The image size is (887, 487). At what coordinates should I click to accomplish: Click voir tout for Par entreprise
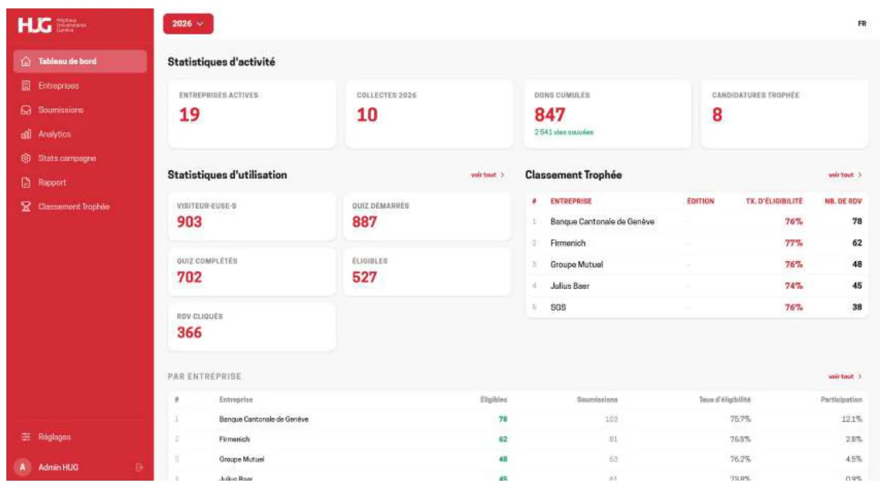tap(846, 377)
